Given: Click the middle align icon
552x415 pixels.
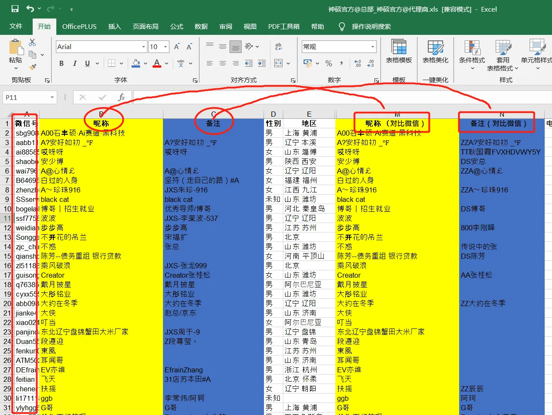Looking at the screenshot, I should [223, 46].
